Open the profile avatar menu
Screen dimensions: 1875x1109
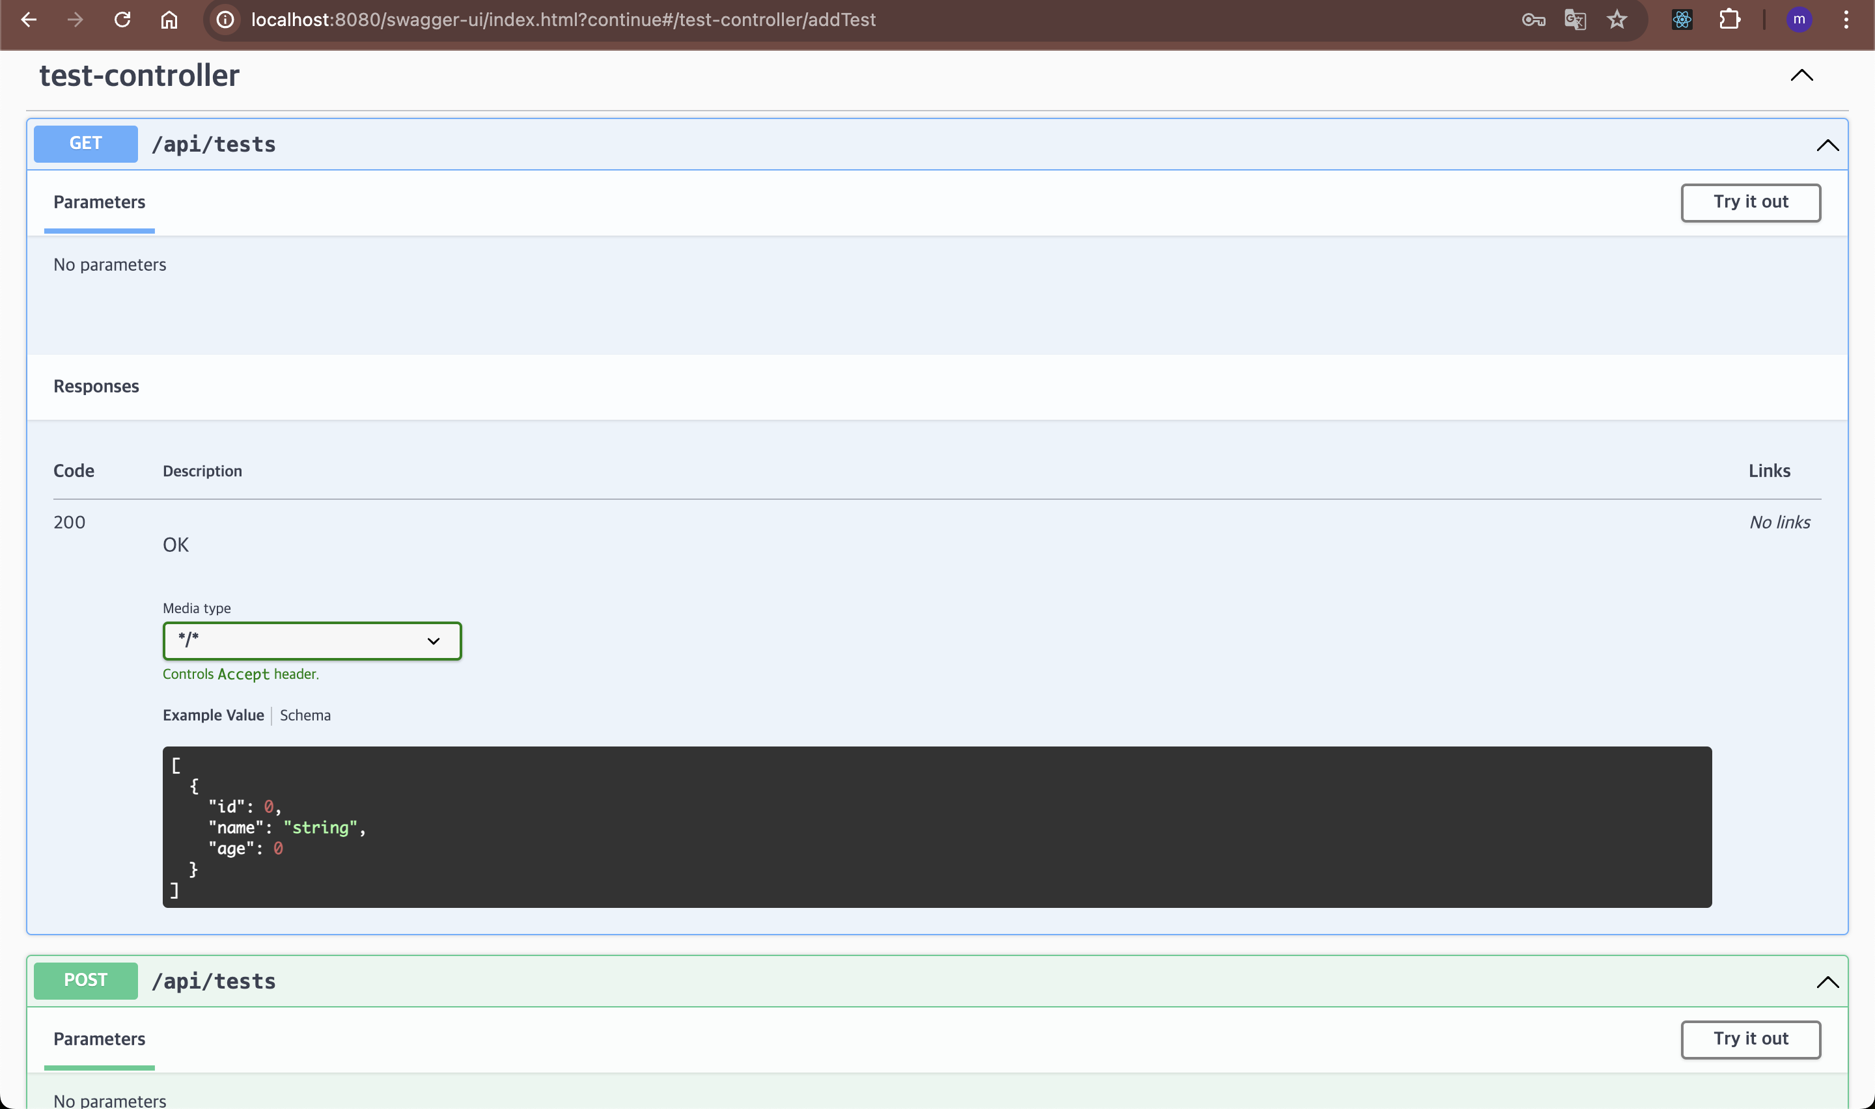1798,20
